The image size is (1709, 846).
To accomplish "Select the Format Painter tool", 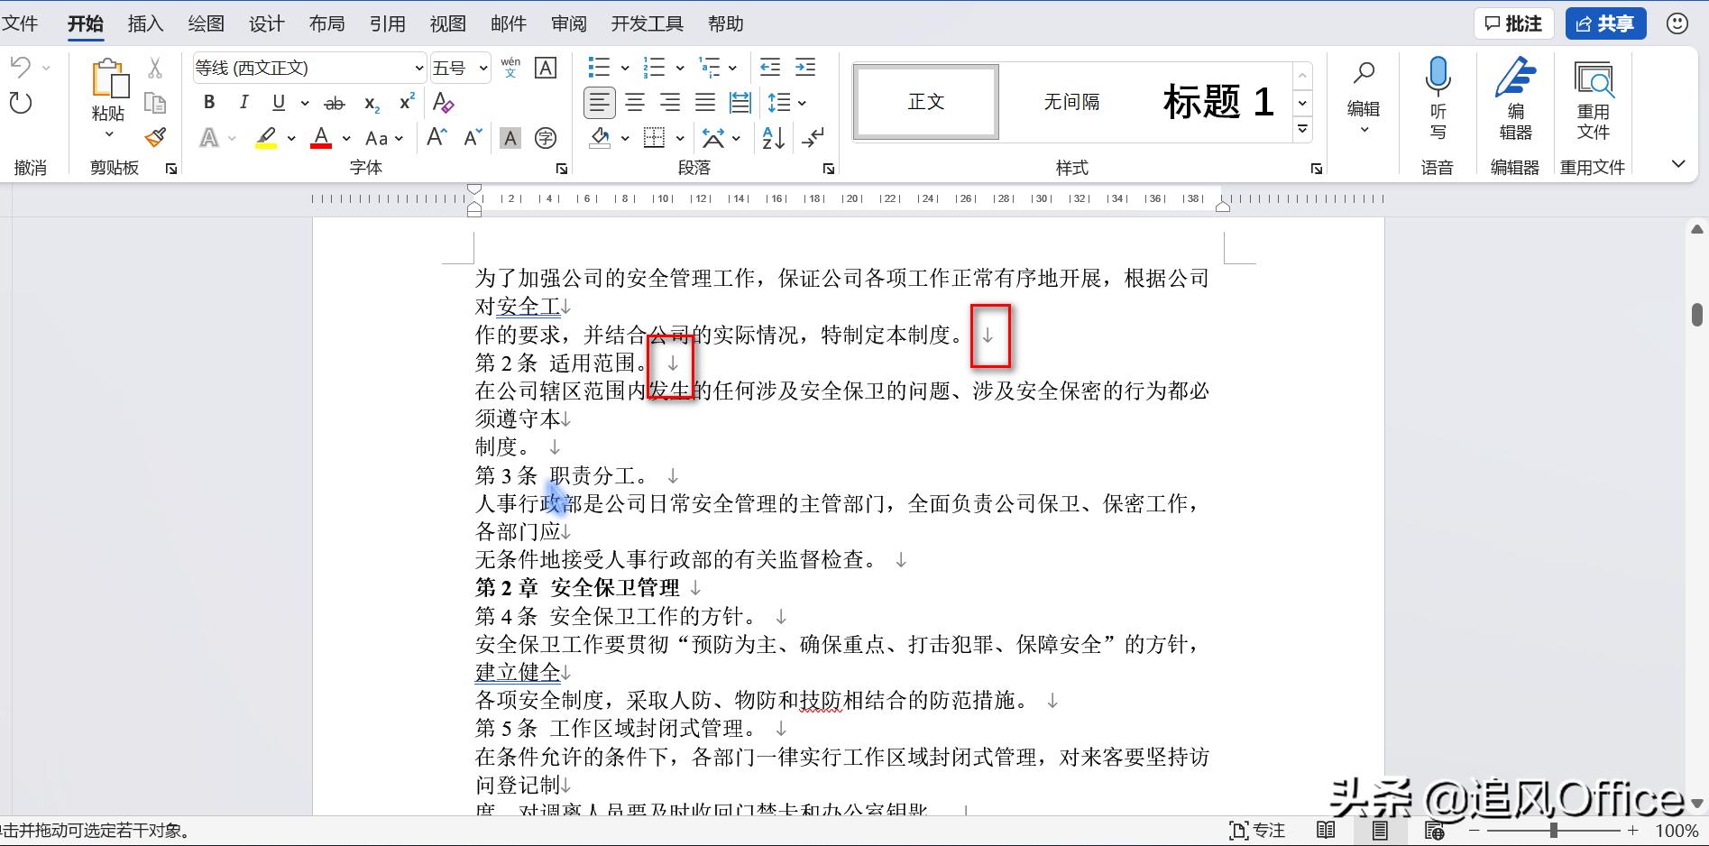I will coord(155,137).
